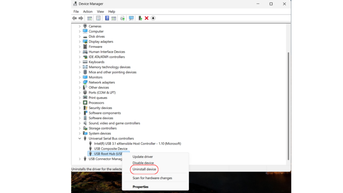Expand the Firmware category
The width and height of the screenshot is (343, 193).
[80, 47]
